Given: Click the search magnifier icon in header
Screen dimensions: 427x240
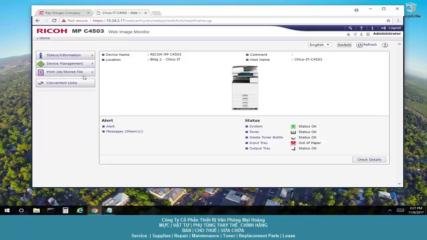Looking at the screenshot, I should click(x=350, y=28).
